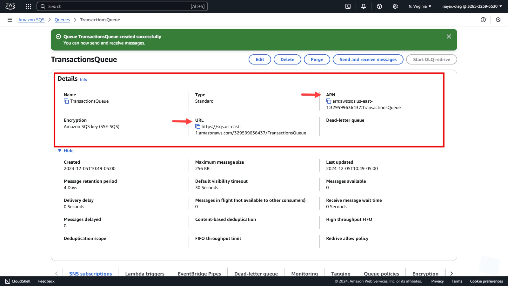Copy the queue name with the copy icon
508x286 pixels.
[x=66, y=101]
